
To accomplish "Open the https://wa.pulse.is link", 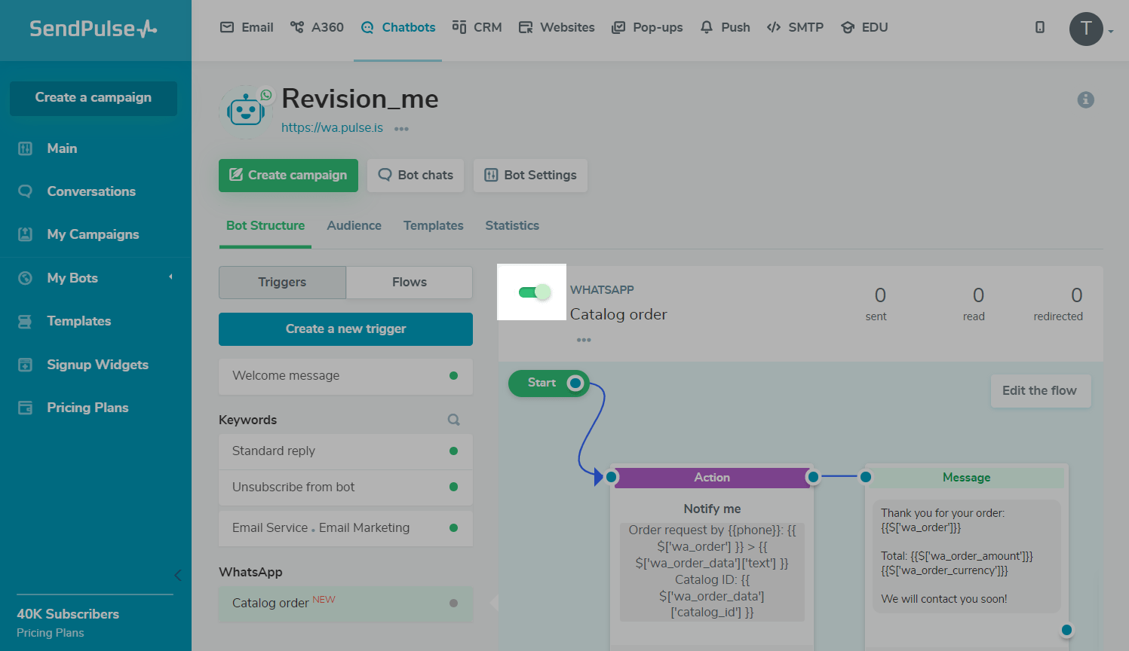I will (332, 127).
